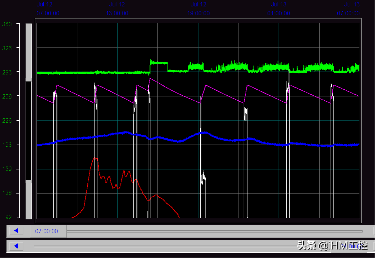
Task: Click the Jul 12 19:00:00 time label
Action: [x=199, y=9]
